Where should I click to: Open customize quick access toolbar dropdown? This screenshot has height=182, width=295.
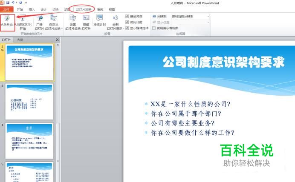tap(26, 3)
